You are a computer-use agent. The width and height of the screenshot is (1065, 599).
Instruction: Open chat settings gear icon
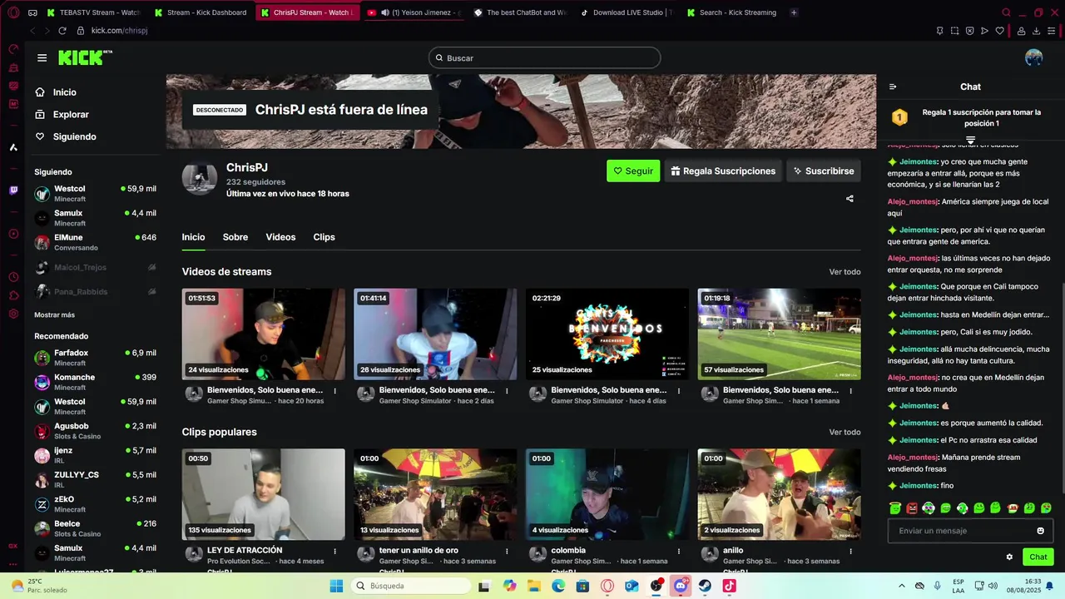point(1009,557)
